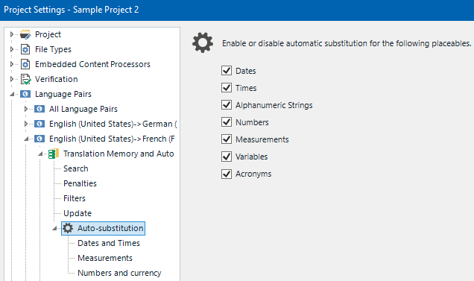Select Dates and Times under Auto-substitution
474x281 pixels.
pyautogui.click(x=109, y=243)
